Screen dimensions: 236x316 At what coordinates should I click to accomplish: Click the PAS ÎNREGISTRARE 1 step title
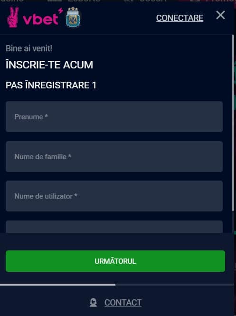(x=51, y=85)
